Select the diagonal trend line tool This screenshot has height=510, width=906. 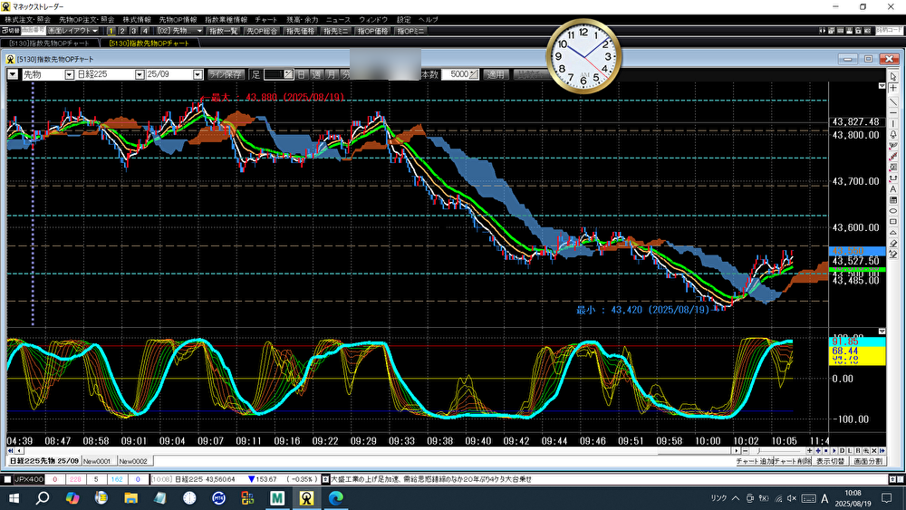click(893, 101)
